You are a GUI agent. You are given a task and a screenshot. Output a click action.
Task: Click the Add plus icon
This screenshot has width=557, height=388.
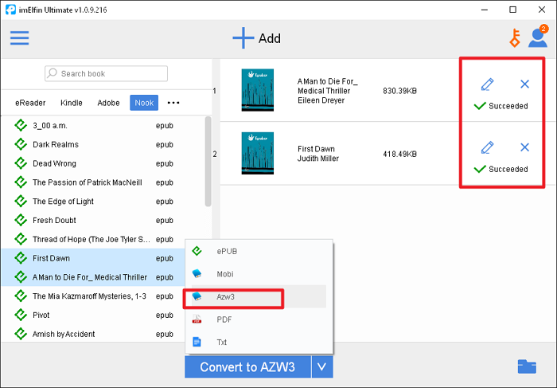coord(243,38)
